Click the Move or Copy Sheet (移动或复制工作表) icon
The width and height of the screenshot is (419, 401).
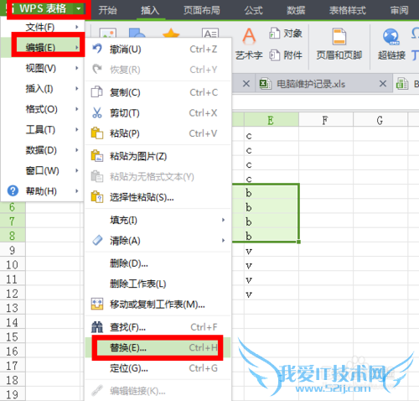[x=97, y=304]
